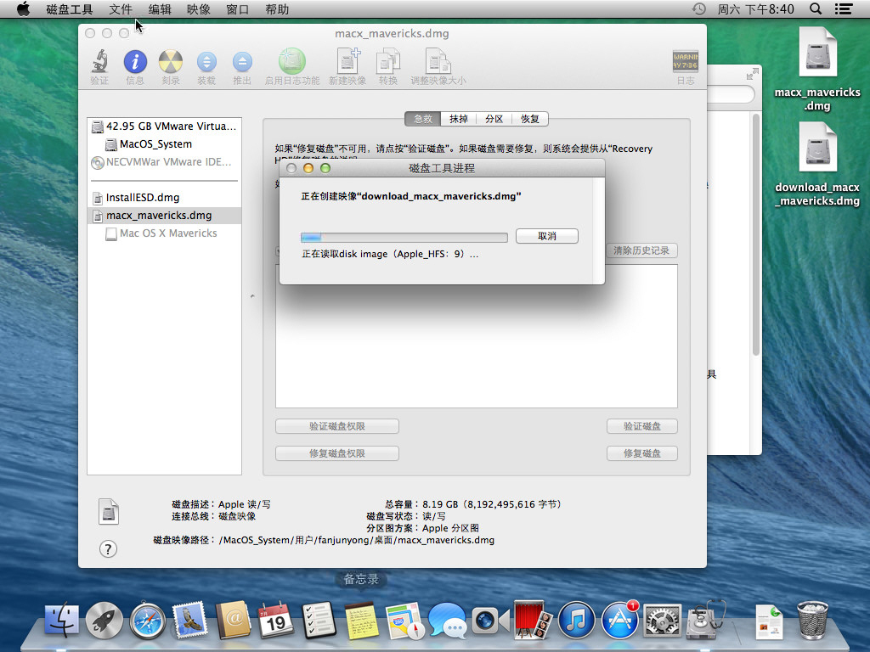Screen dimensions: 870x652
Task: Open the document stack in the Dock
Action: (768, 621)
